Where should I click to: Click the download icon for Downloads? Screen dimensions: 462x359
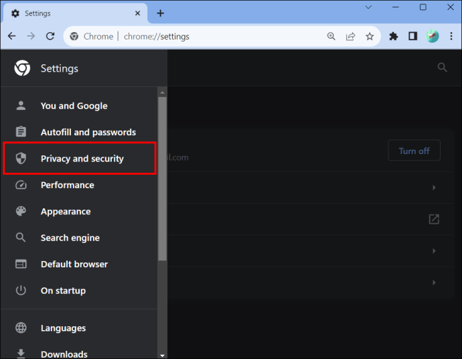tap(21, 354)
